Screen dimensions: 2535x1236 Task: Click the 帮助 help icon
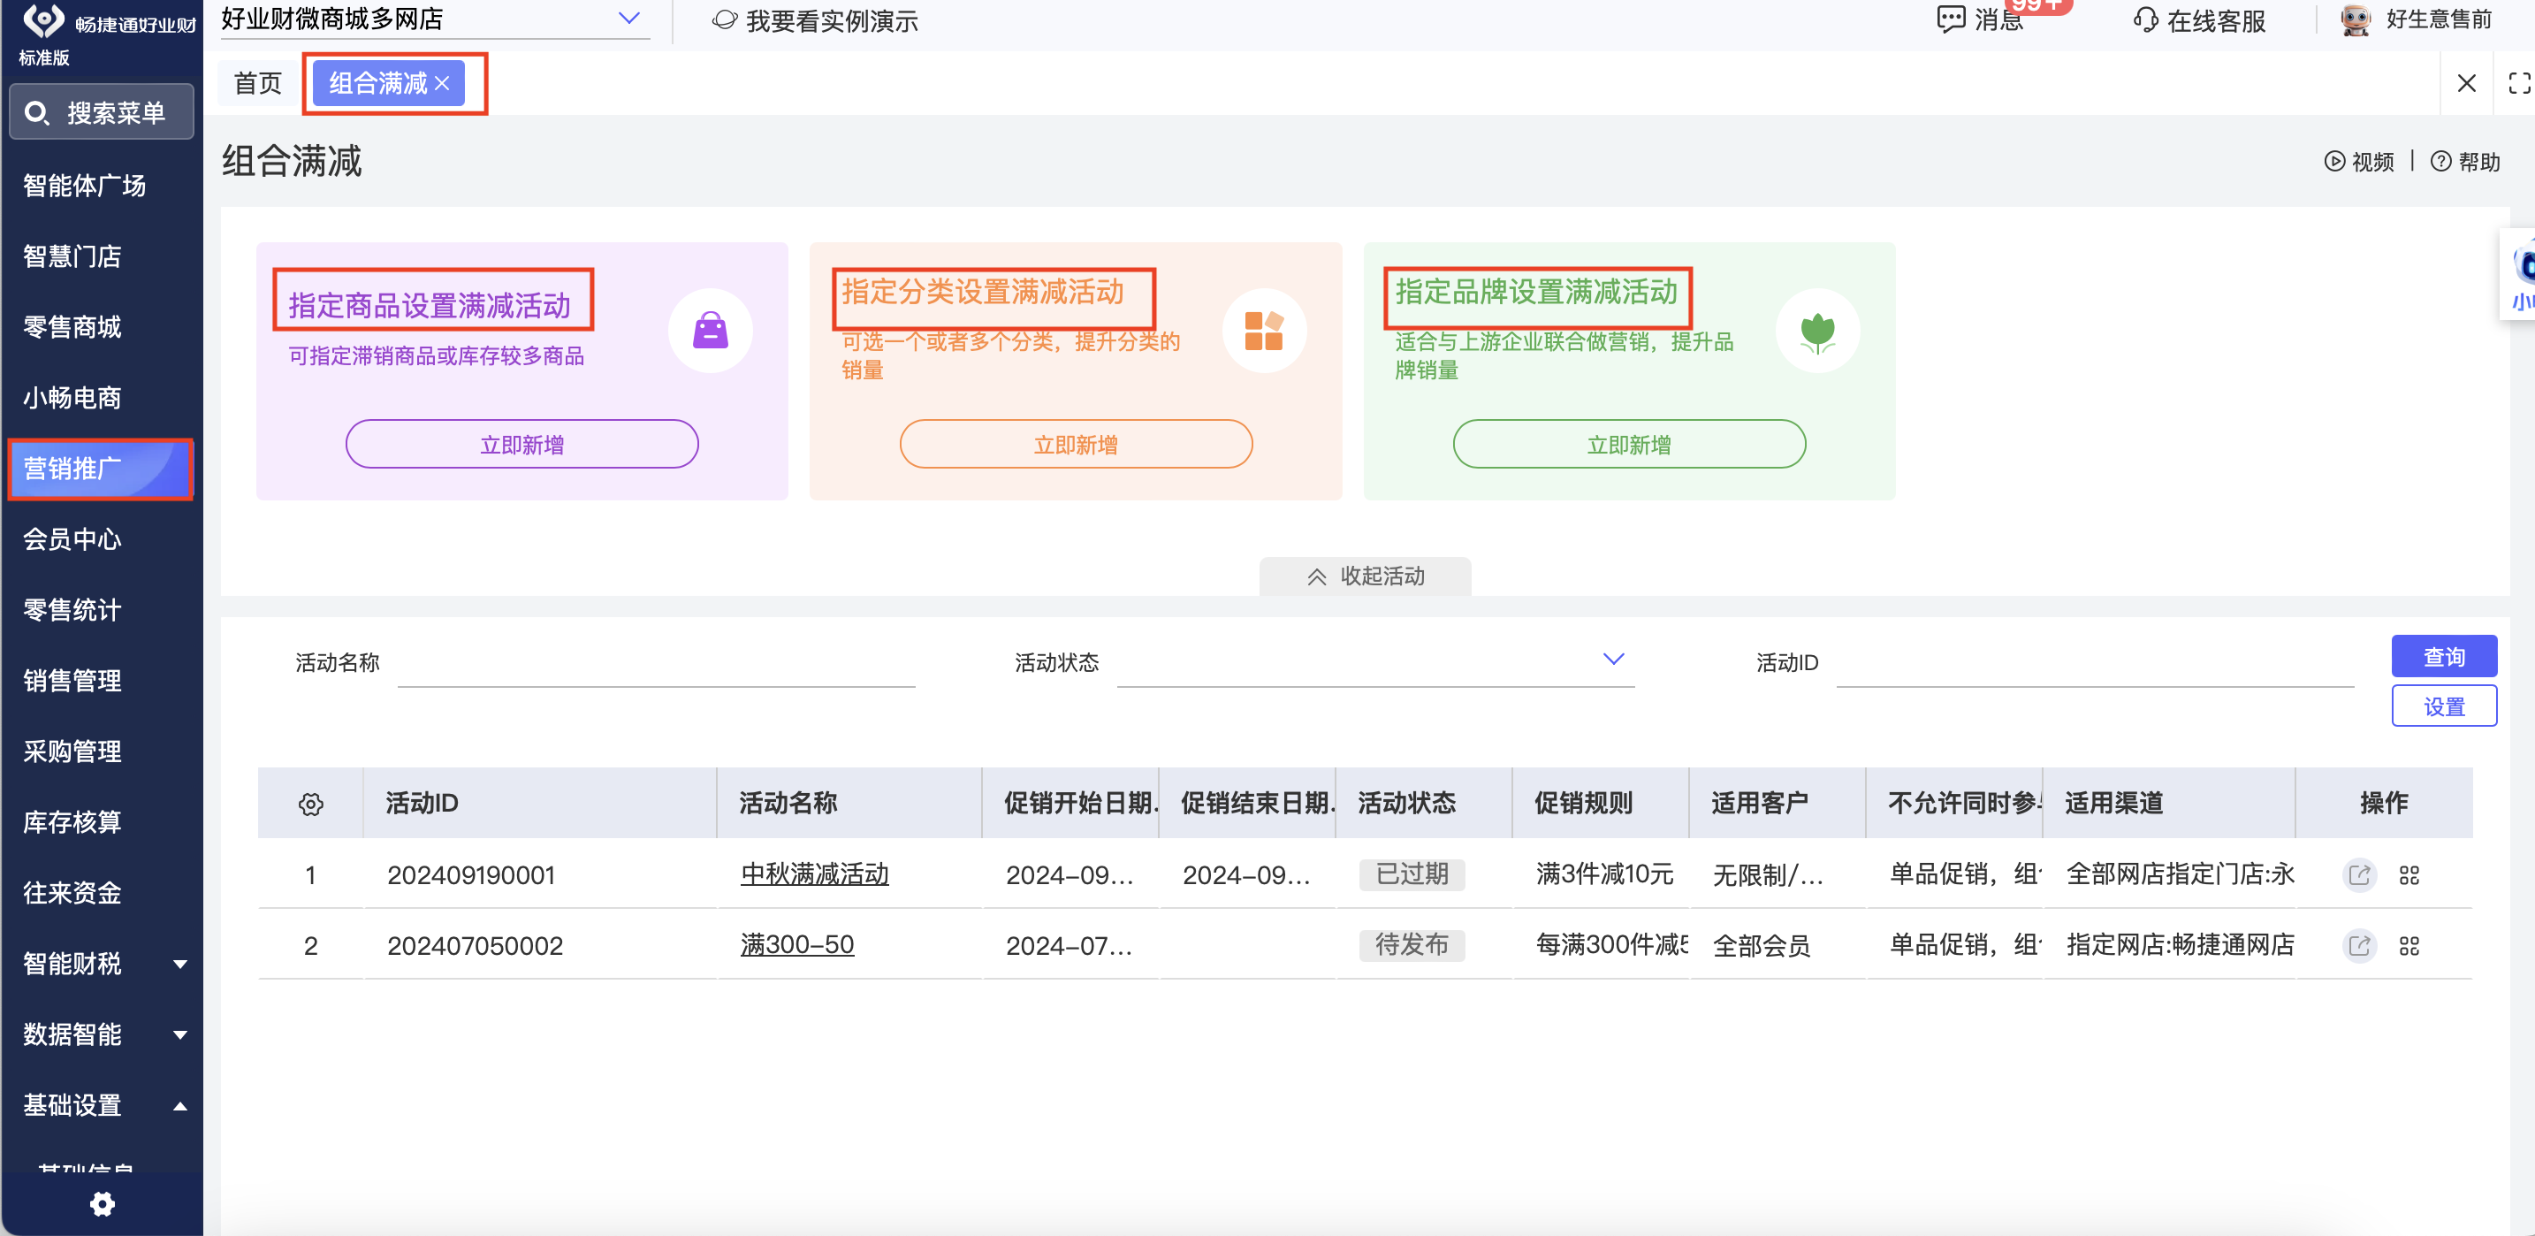pos(2440,162)
